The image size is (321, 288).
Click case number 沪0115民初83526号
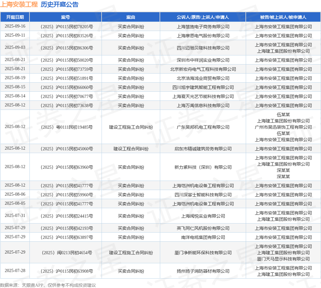click(67, 36)
